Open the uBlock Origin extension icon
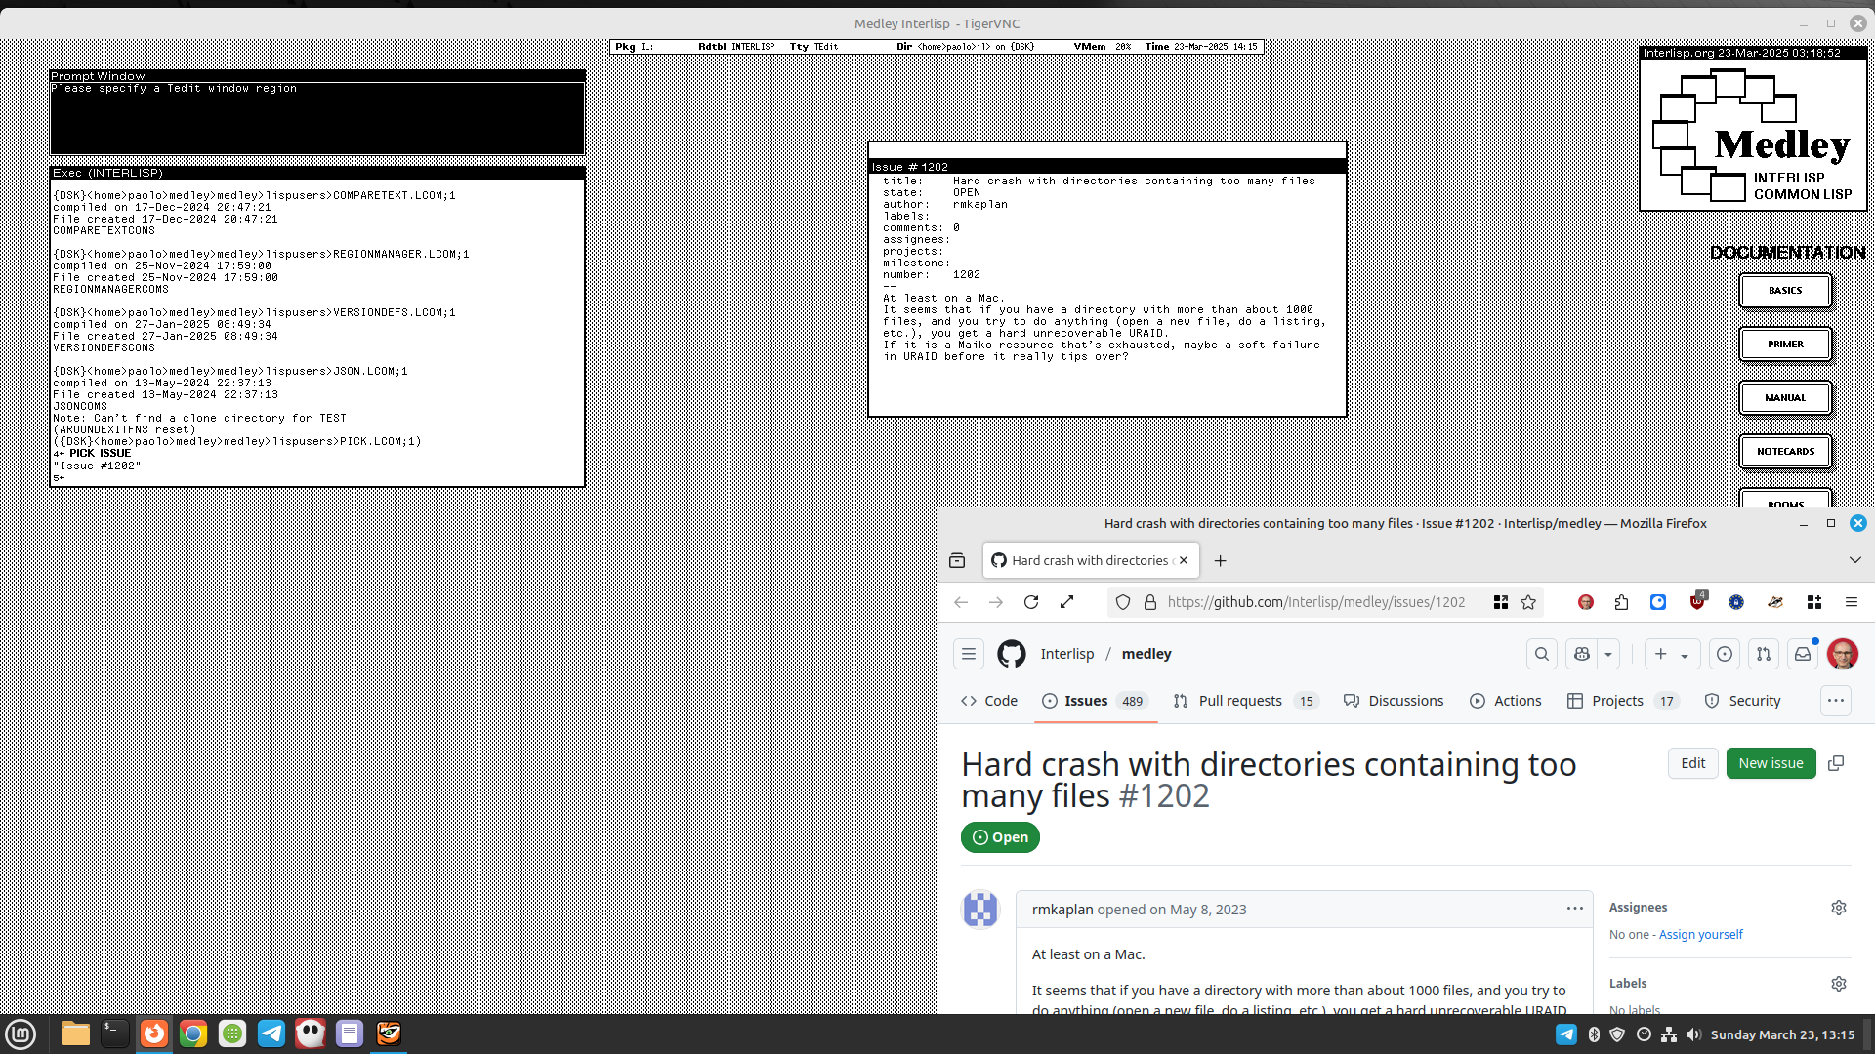This screenshot has height=1054, width=1875. tap(1697, 601)
